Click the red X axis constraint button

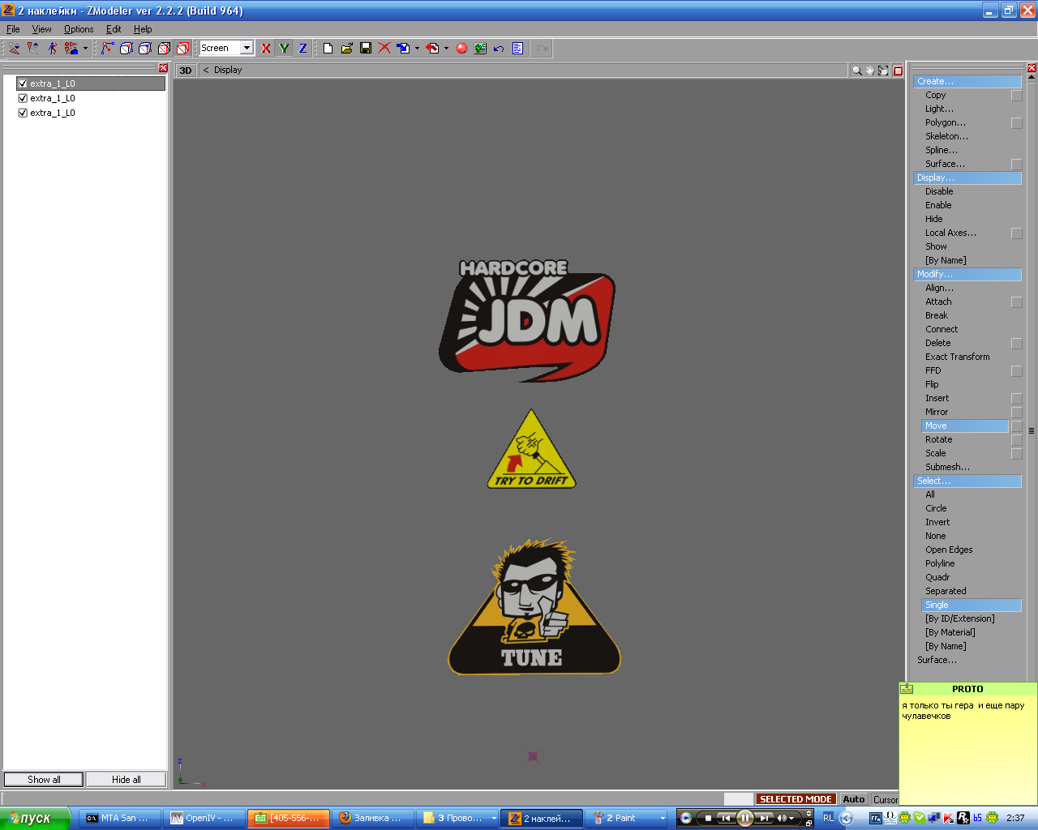[x=266, y=49]
